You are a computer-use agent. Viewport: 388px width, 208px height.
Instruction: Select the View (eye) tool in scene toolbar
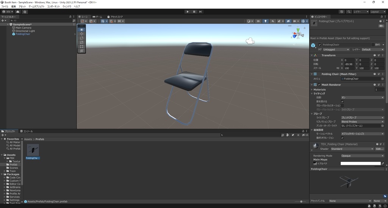[82, 29]
